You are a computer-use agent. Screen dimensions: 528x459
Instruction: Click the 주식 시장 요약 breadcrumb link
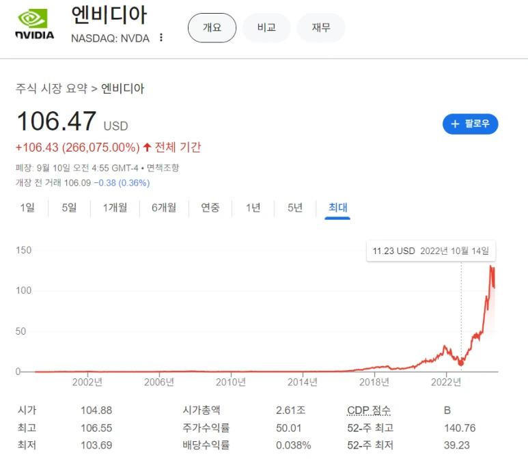point(51,89)
